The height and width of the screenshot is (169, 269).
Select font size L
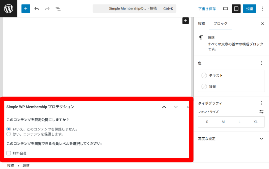(239, 122)
